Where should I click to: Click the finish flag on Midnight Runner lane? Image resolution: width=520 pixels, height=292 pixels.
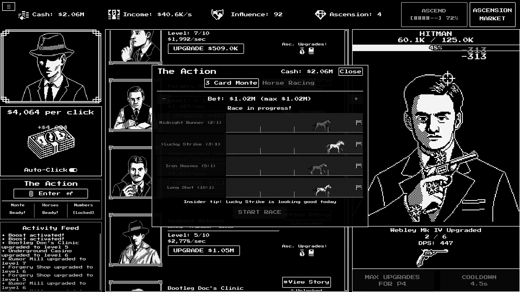coord(359,123)
